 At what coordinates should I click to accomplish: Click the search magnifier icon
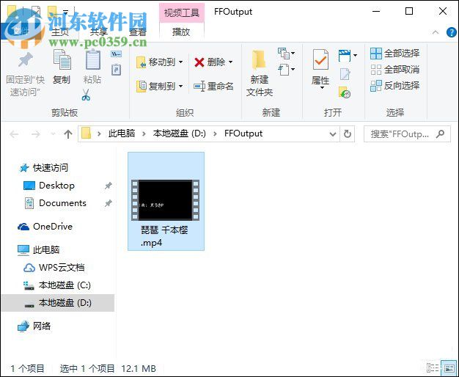[440, 134]
